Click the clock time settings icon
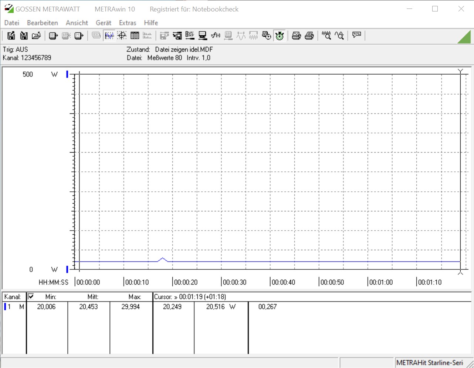This screenshot has width=474, height=368. coord(266,35)
